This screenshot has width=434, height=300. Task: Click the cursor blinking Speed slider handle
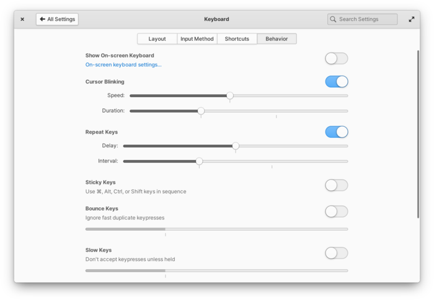230,96
